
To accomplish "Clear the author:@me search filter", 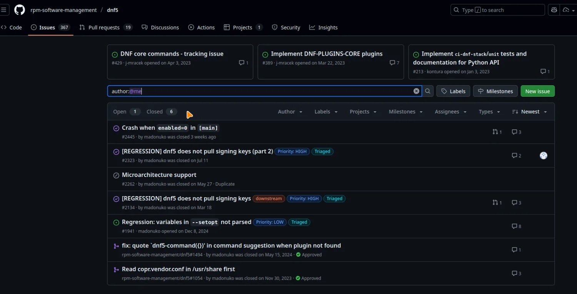I will point(416,91).
